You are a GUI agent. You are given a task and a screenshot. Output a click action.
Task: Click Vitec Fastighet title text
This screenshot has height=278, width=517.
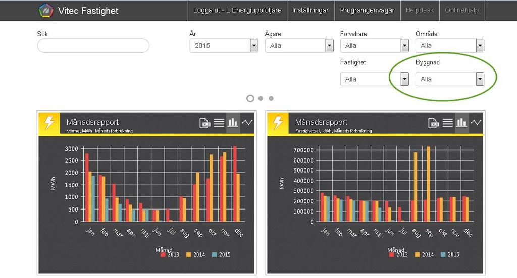click(x=88, y=11)
